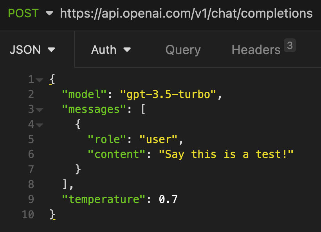
Task: Click line number 7 in the gutter
Action: click(x=31, y=169)
